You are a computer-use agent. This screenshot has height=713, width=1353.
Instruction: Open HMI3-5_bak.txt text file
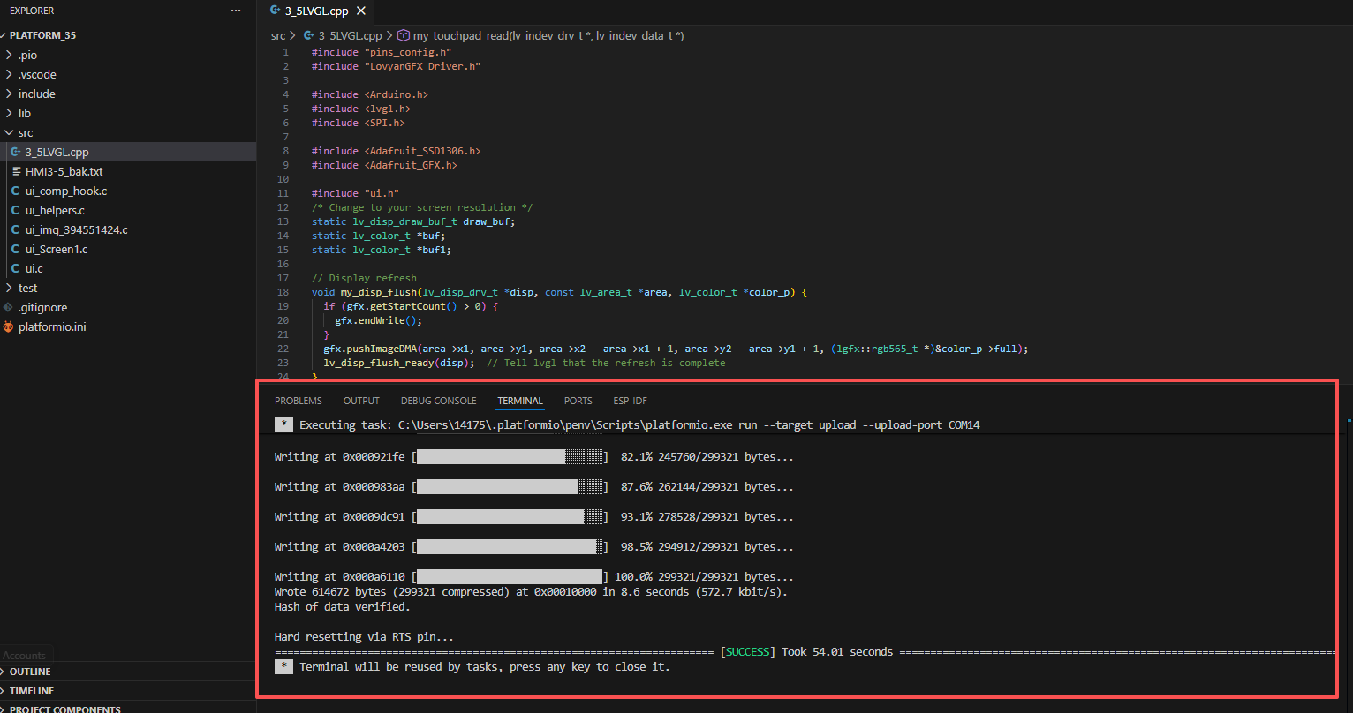(64, 171)
